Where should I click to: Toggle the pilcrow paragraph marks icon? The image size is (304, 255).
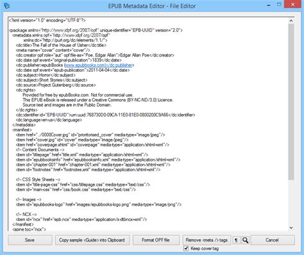click(236, 240)
